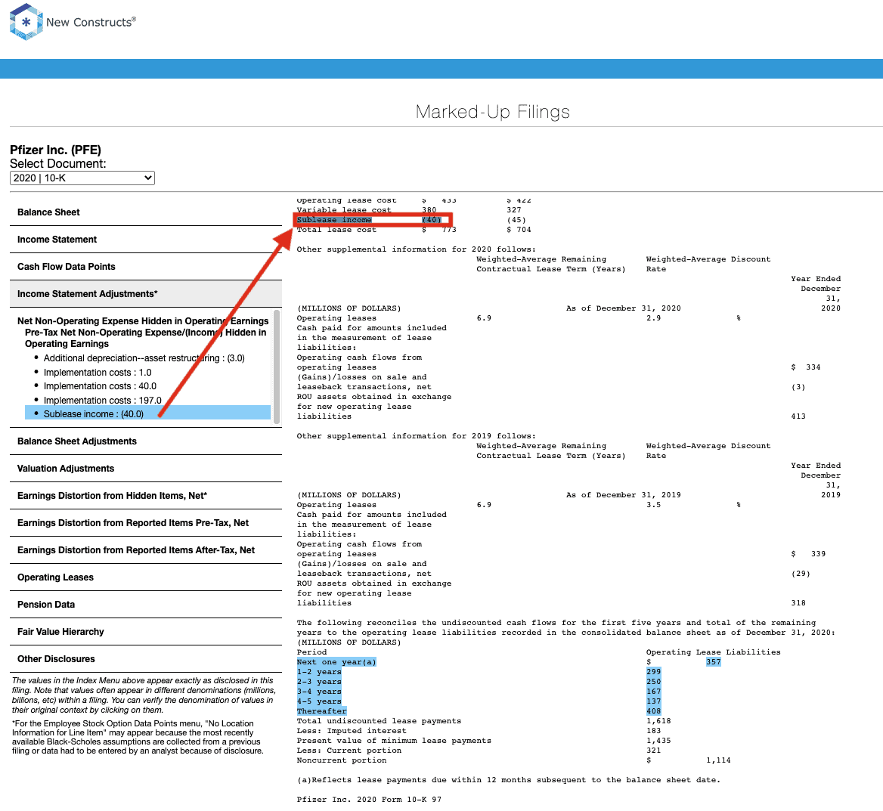
Task: Click the Less: Current portion value 321
Action: point(654,751)
